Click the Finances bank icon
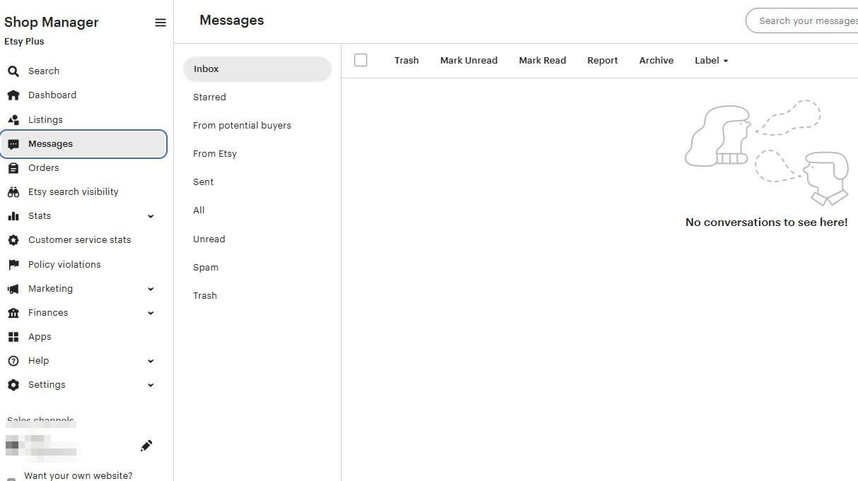This screenshot has height=481, width=858. tap(13, 313)
